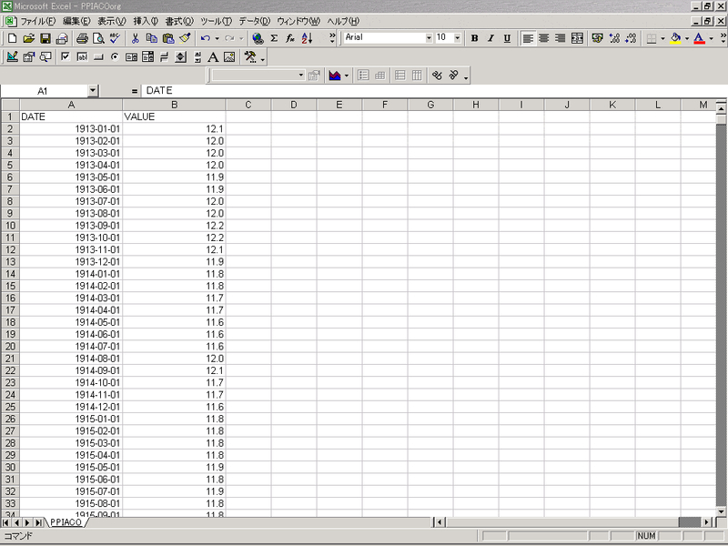Image resolution: width=728 pixels, height=546 pixels.
Task: Select row 10 header
Action: [x=10, y=226]
